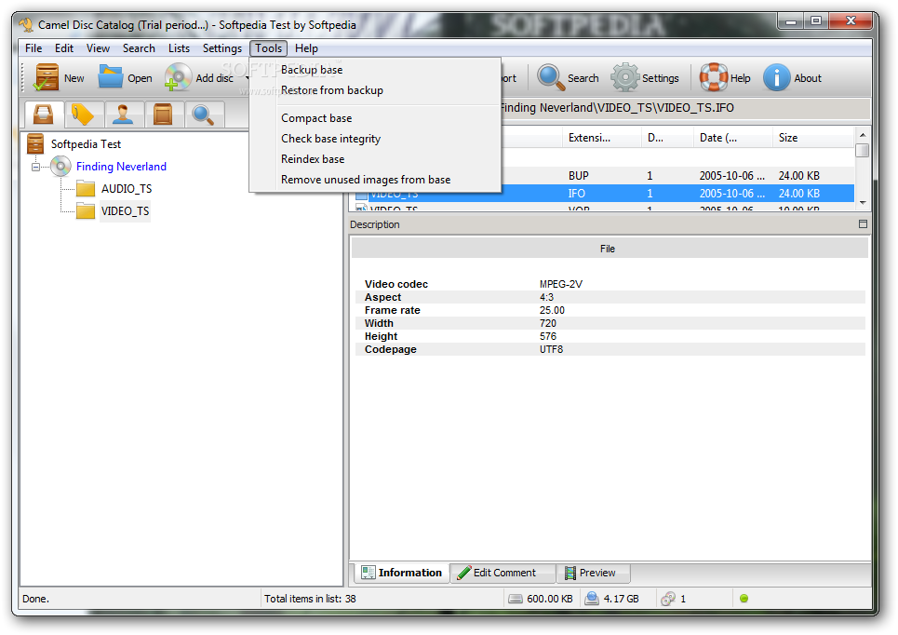
Task: Click the Add disc icon
Action: coord(178,77)
